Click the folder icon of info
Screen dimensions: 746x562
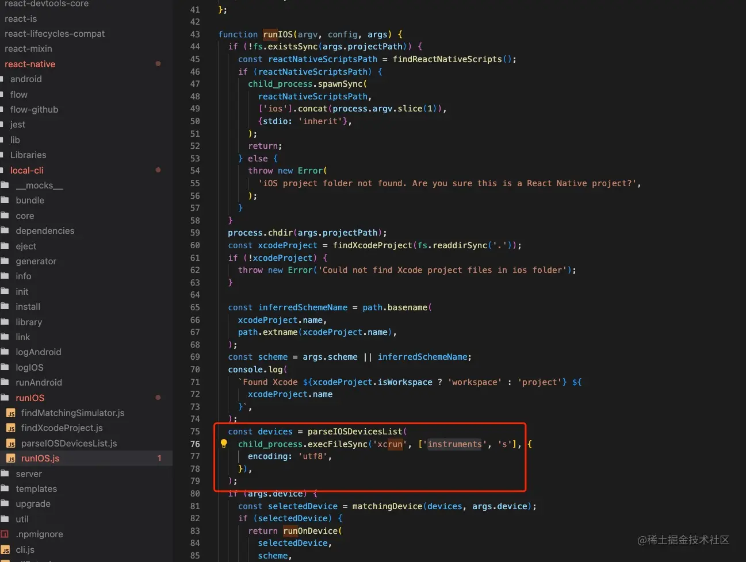pyautogui.click(x=5, y=276)
